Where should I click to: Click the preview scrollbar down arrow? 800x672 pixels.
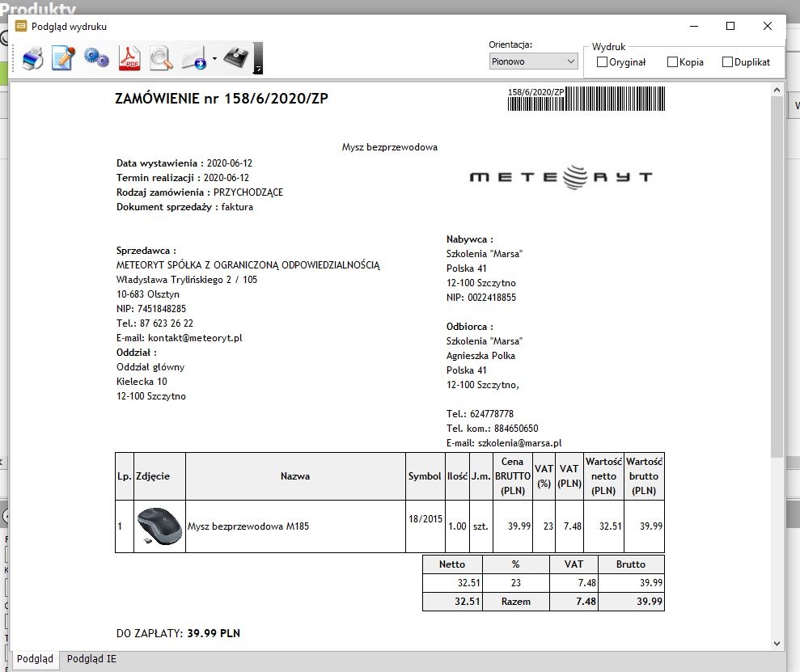point(777,644)
